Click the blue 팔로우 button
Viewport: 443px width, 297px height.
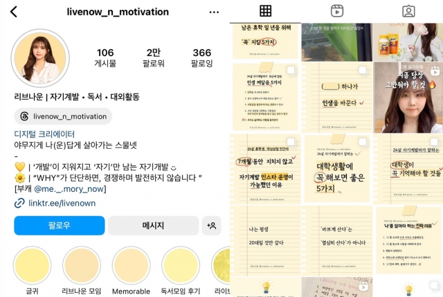pyautogui.click(x=60, y=226)
